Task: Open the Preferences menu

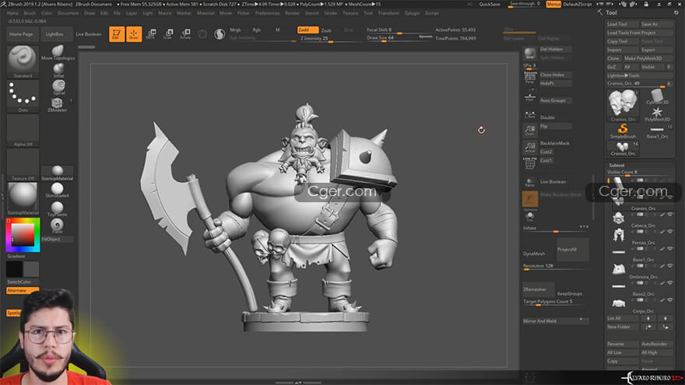Action: click(x=267, y=13)
